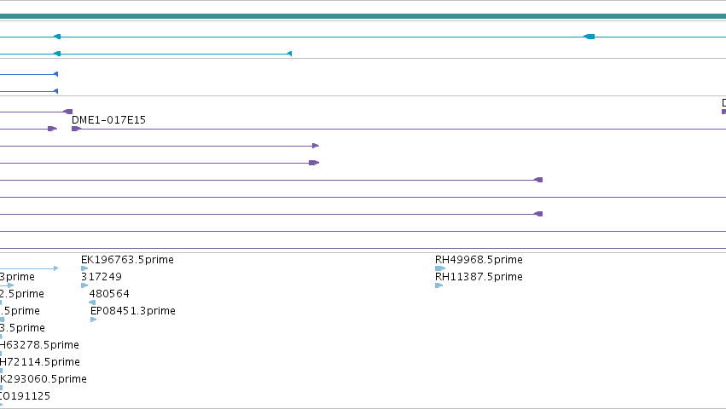The height and width of the screenshot is (409, 726).
Task: Click the purple block on topmost purple line
Action: click(x=67, y=112)
